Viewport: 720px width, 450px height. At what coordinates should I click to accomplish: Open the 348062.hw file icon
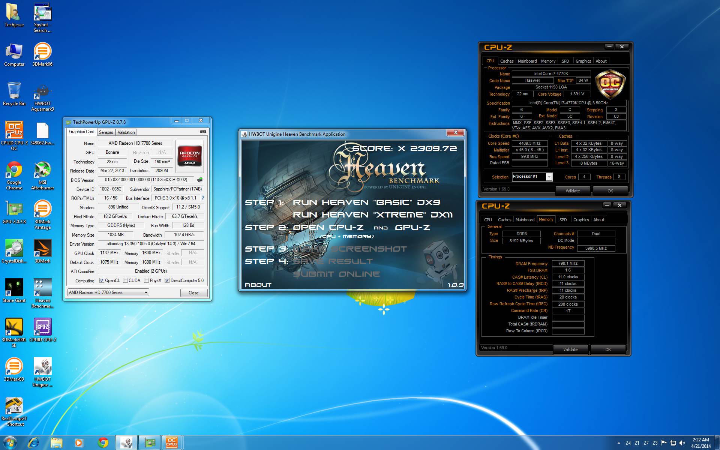[x=42, y=133]
